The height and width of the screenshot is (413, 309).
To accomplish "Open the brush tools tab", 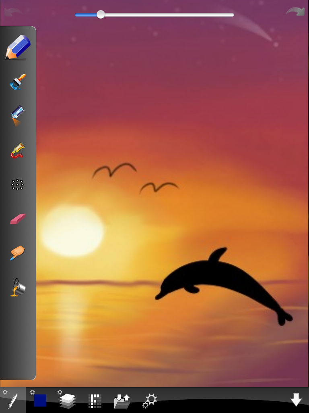I will (x=13, y=400).
